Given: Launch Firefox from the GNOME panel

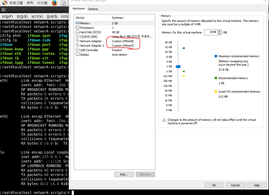Looking at the screenshot, I should coord(55,3).
